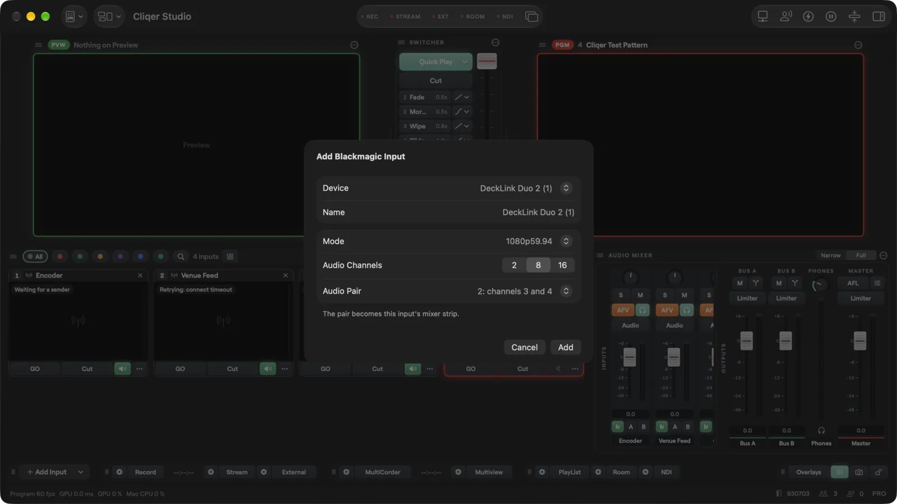Click the lightning bolt icon in top toolbar
897x504 pixels.
pyautogui.click(x=808, y=16)
